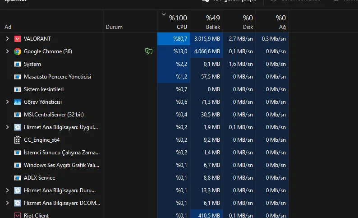Select the CC_Engine_x64 row name

(x=42, y=140)
